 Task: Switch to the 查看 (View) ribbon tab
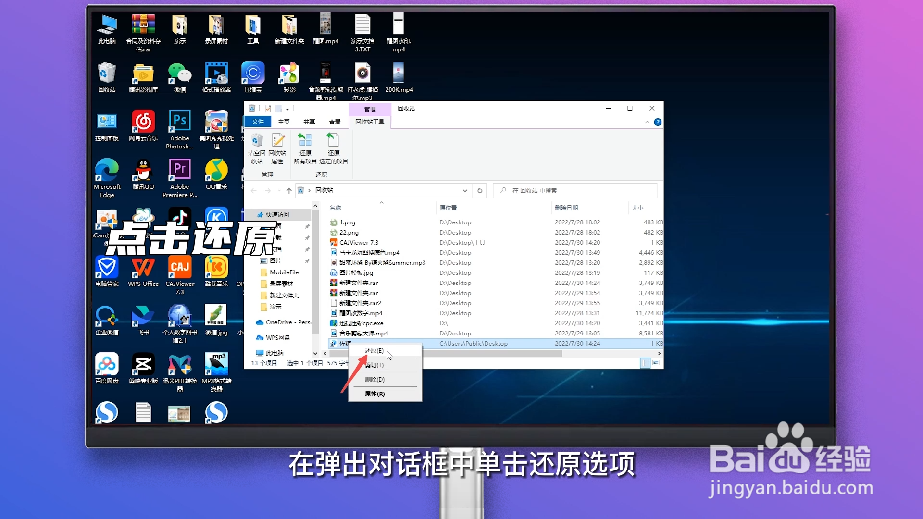(335, 122)
